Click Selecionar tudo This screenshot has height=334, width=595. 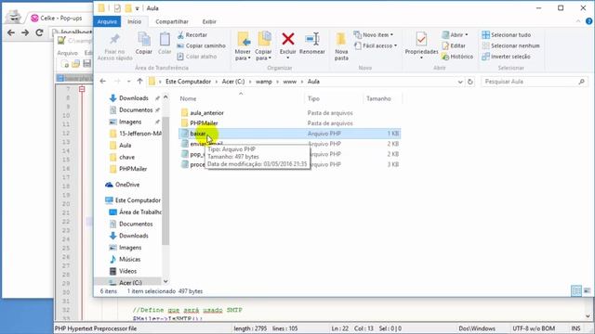click(x=506, y=35)
